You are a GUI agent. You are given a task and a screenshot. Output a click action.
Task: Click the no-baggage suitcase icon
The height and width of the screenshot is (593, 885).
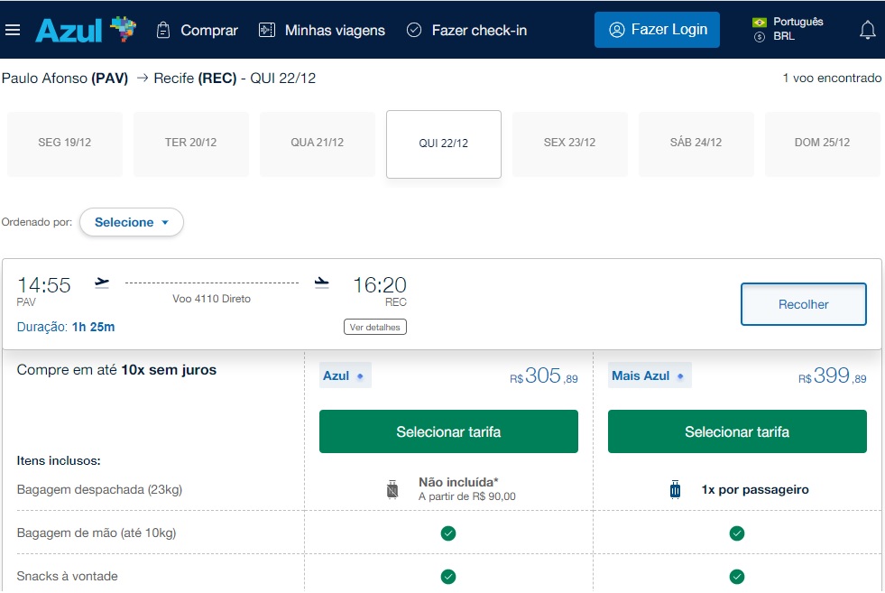[392, 490]
